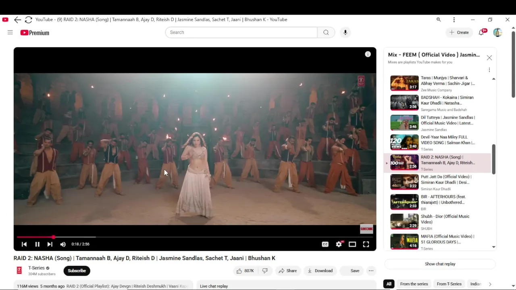
Task: Click the red playhead scrubber dot
Action: (53, 237)
